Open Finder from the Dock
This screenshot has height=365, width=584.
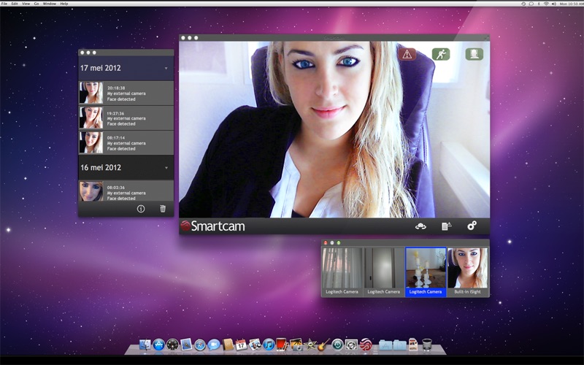145,344
